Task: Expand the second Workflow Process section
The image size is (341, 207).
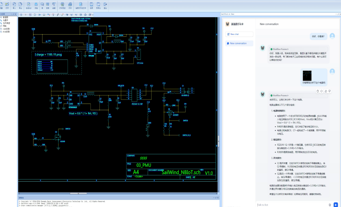Action: 280,95
